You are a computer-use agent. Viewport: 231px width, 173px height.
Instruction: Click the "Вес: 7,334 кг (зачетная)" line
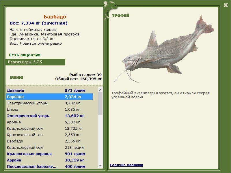point(38,23)
